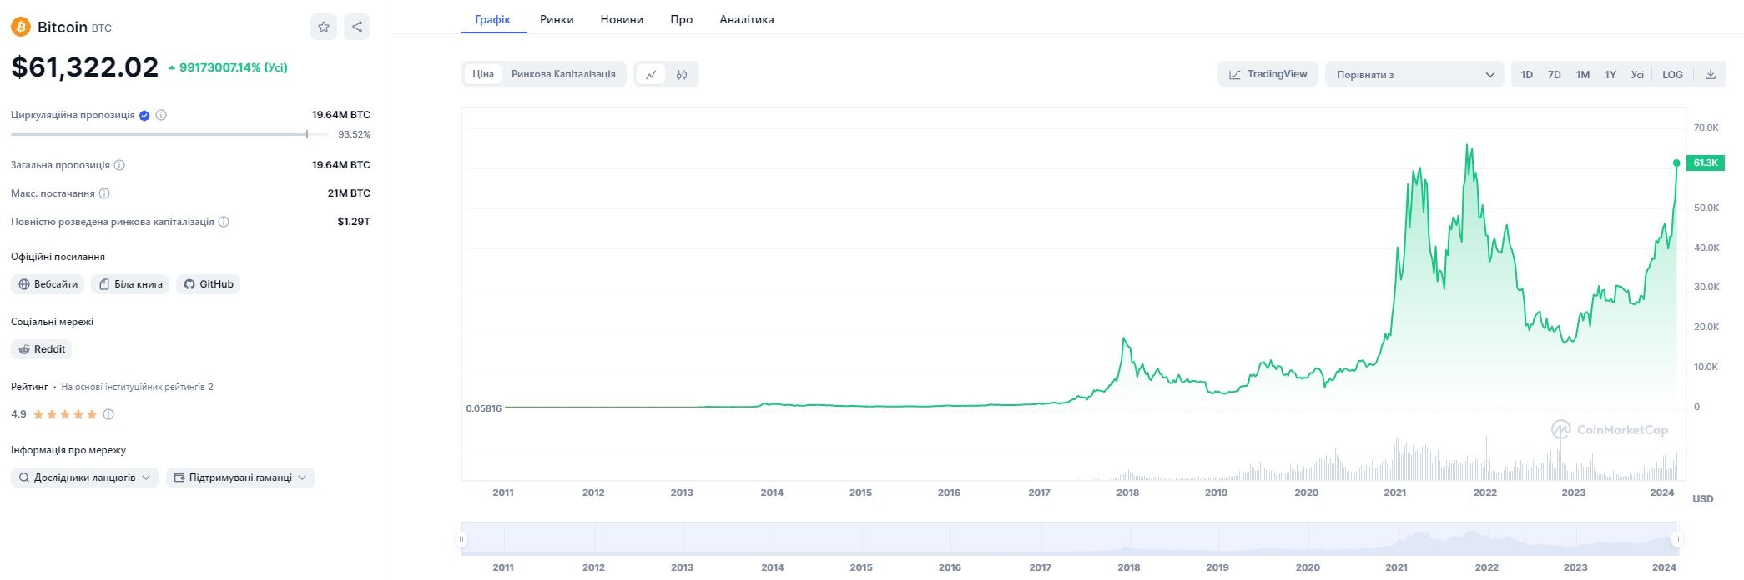Select the 1D time range
The height and width of the screenshot is (580, 1744).
pos(1527,75)
